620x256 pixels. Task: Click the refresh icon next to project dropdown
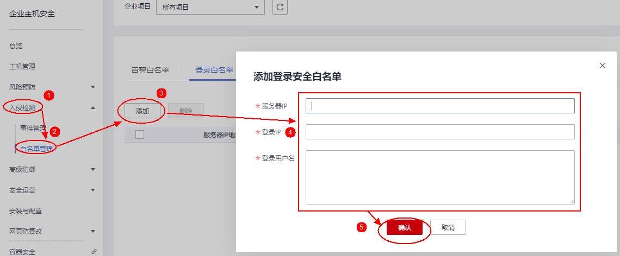[x=280, y=7]
